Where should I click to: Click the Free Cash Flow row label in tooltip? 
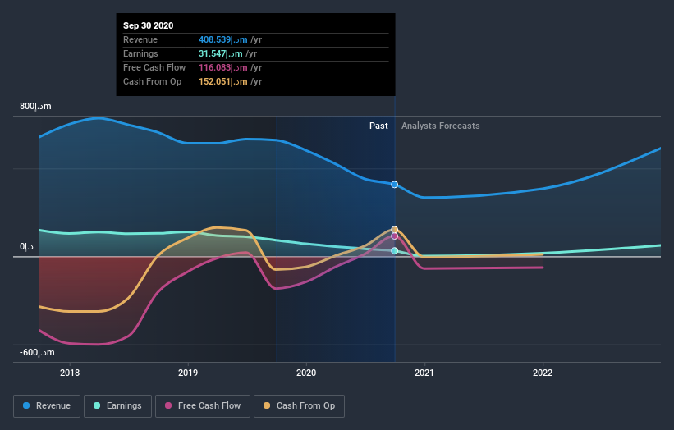154,68
